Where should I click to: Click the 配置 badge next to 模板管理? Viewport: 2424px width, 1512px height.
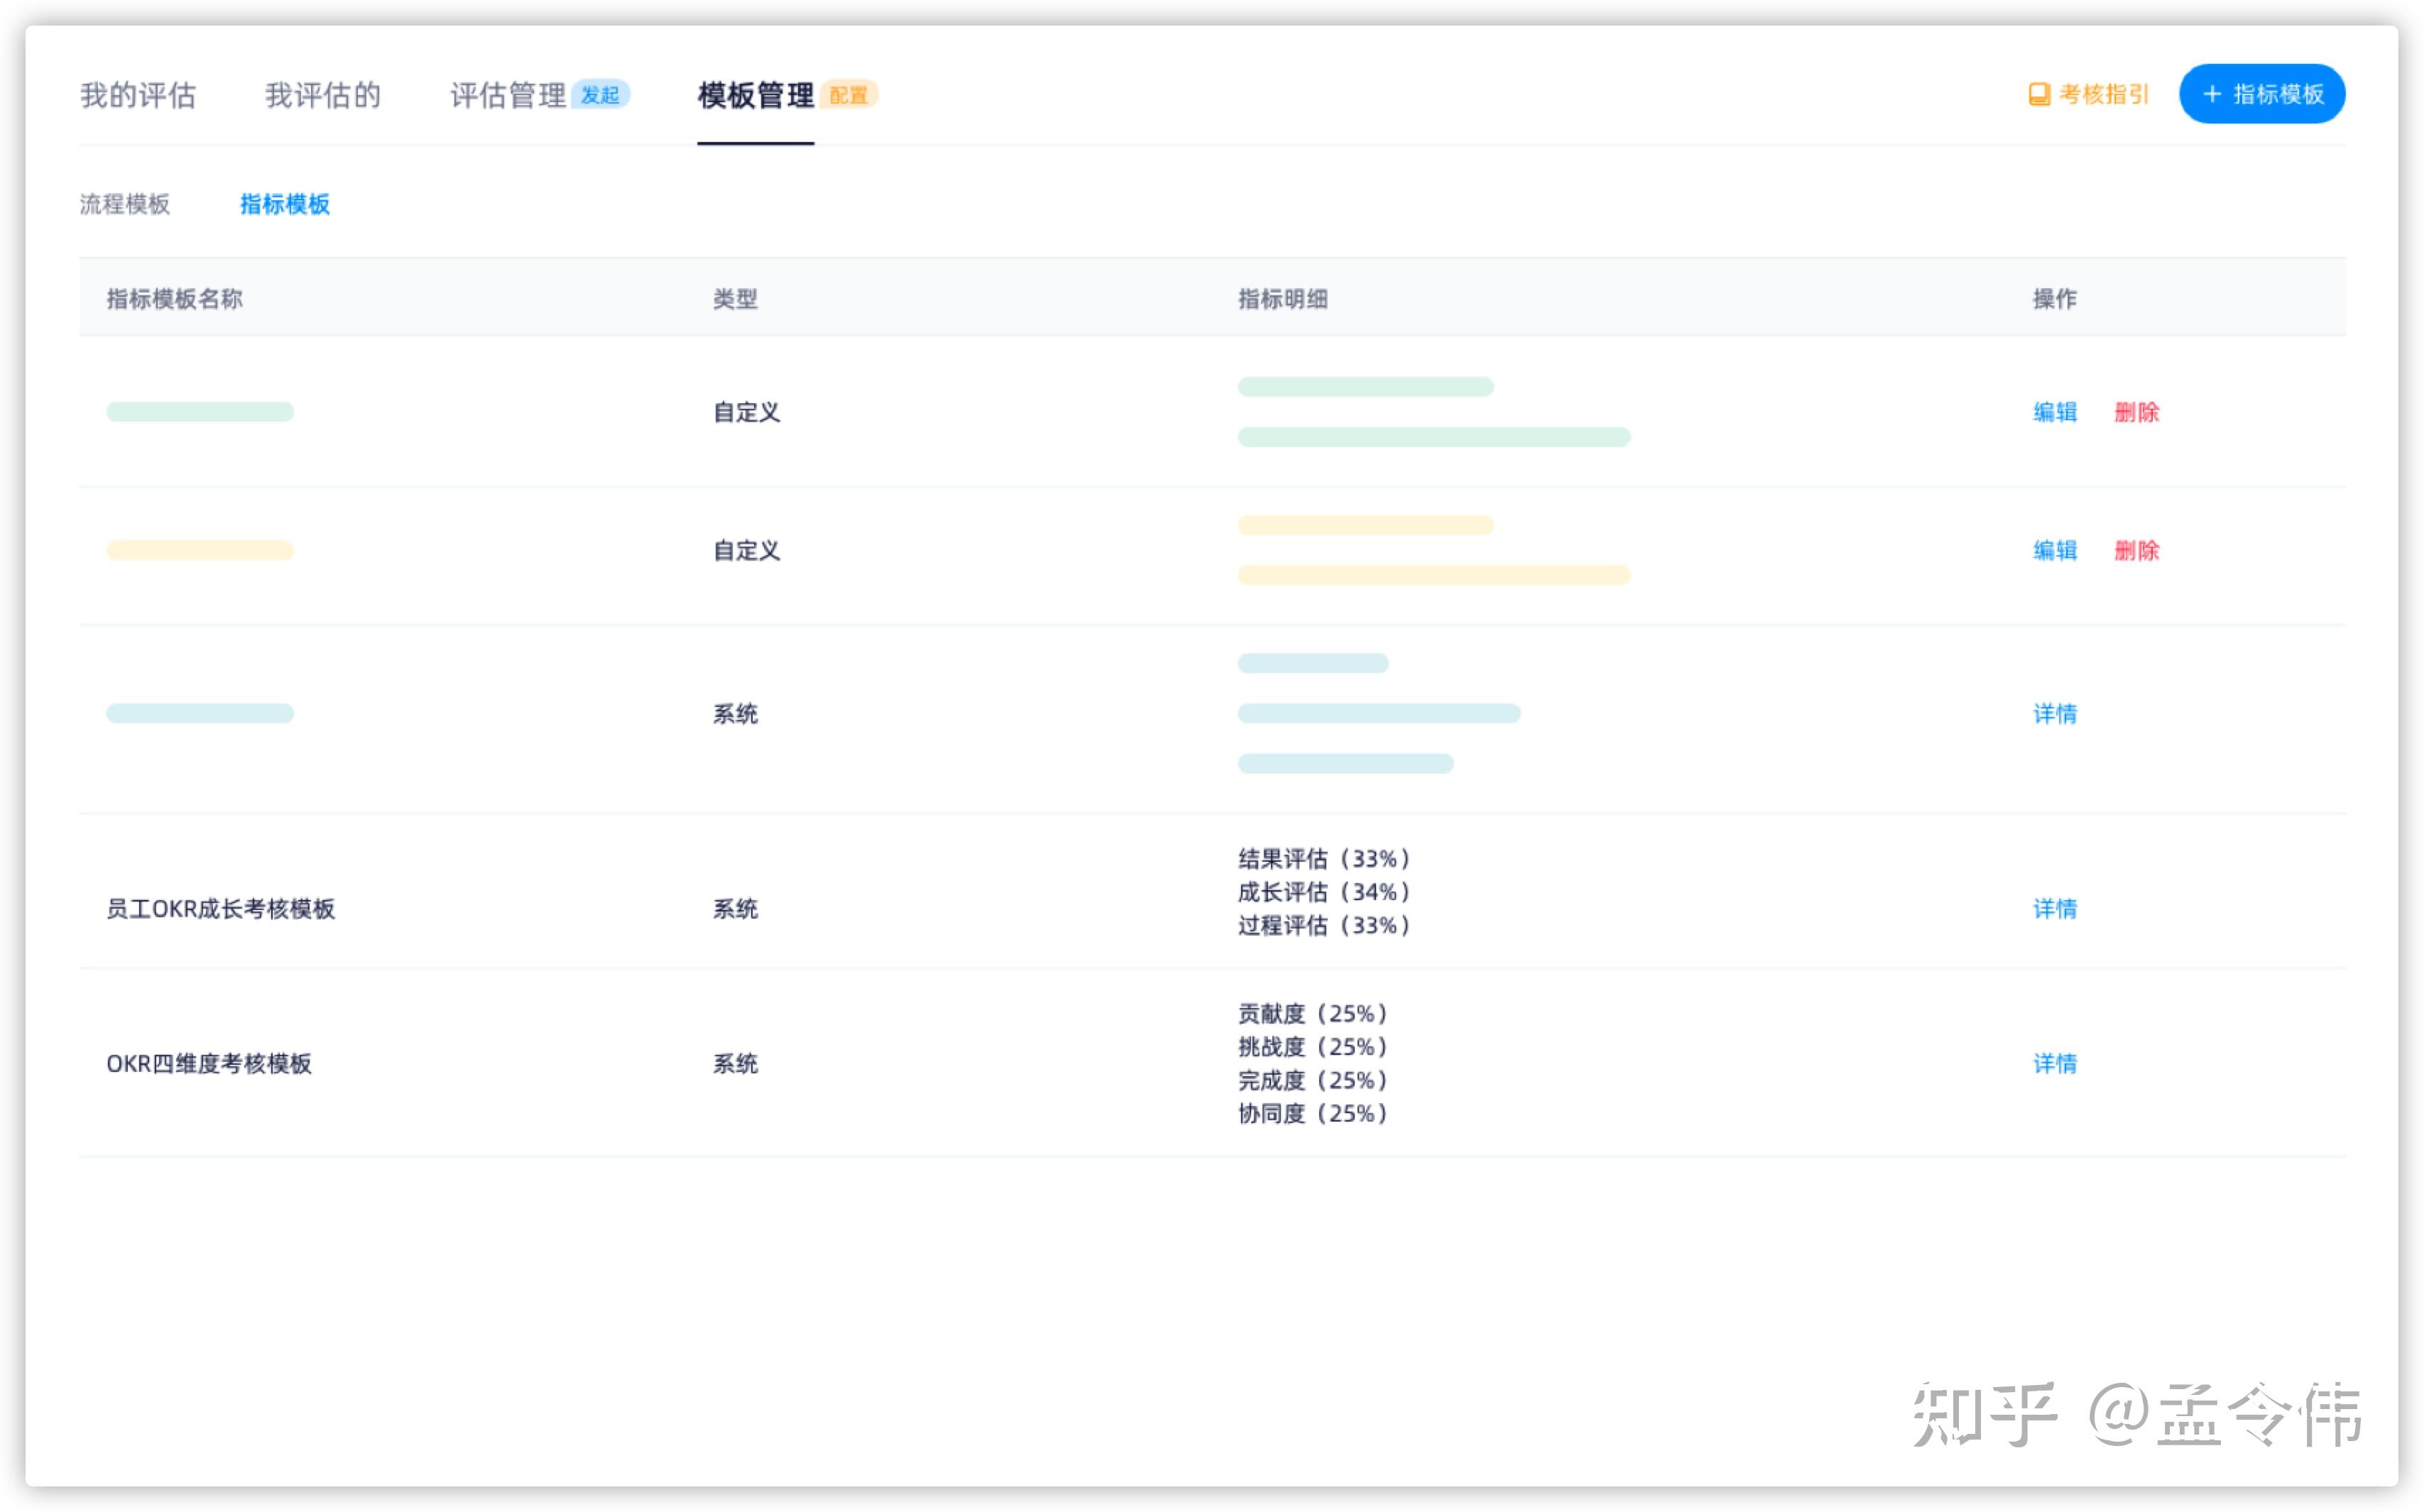848,95
